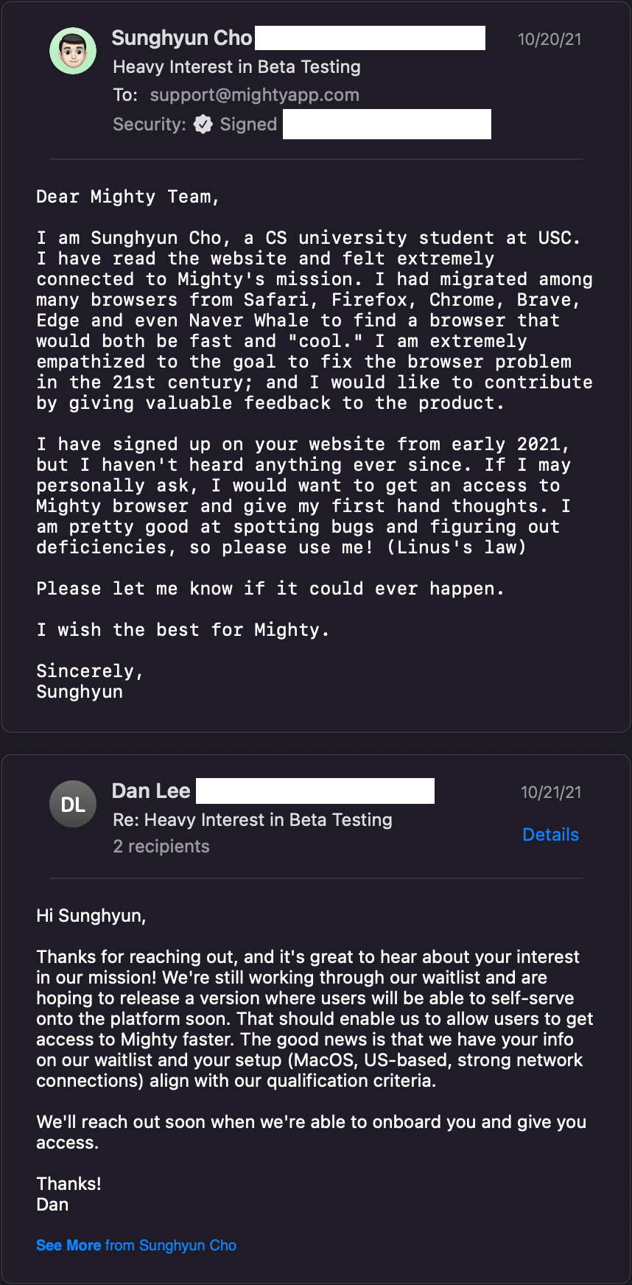Click the To: label in first header
This screenshot has width=632, height=1285.
tap(125, 95)
